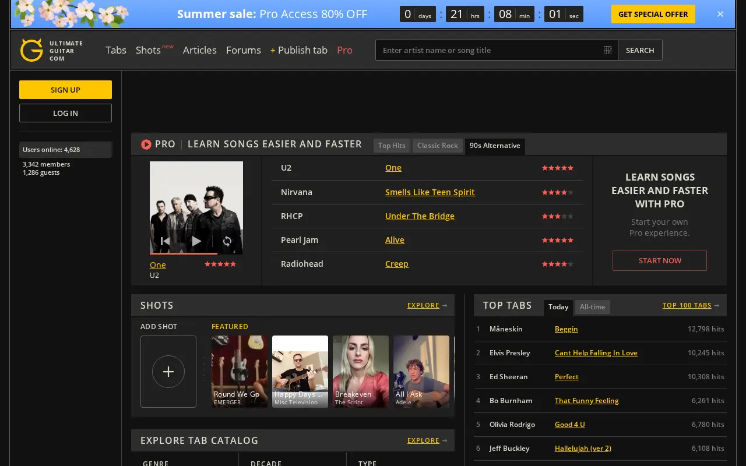
Task: Click the Users online: 4,628 text
Action: pyautogui.click(x=51, y=150)
